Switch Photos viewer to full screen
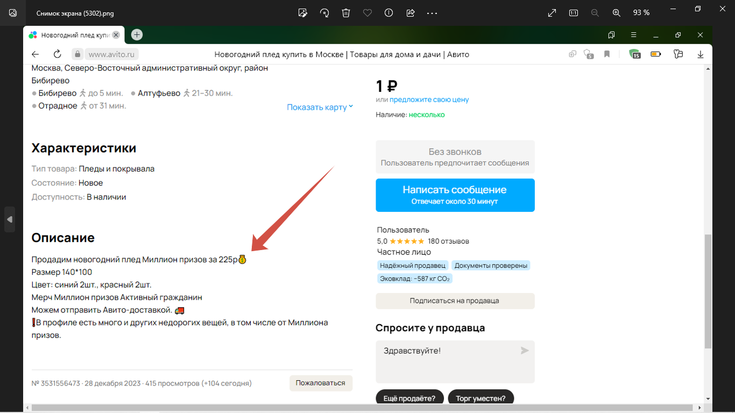735x413 pixels. click(x=552, y=13)
